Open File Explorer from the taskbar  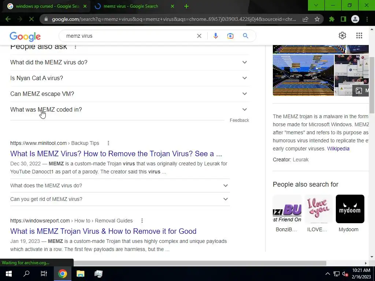tap(80, 274)
